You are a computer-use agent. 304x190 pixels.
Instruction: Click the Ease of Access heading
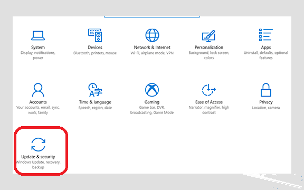coord(209,102)
